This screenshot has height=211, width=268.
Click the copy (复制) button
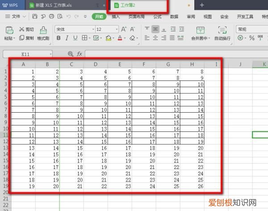click(26, 38)
